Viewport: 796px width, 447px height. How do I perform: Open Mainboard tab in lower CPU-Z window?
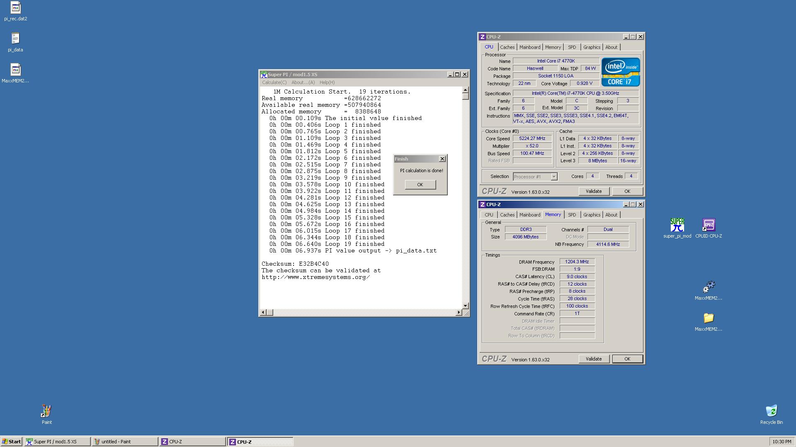530,215
